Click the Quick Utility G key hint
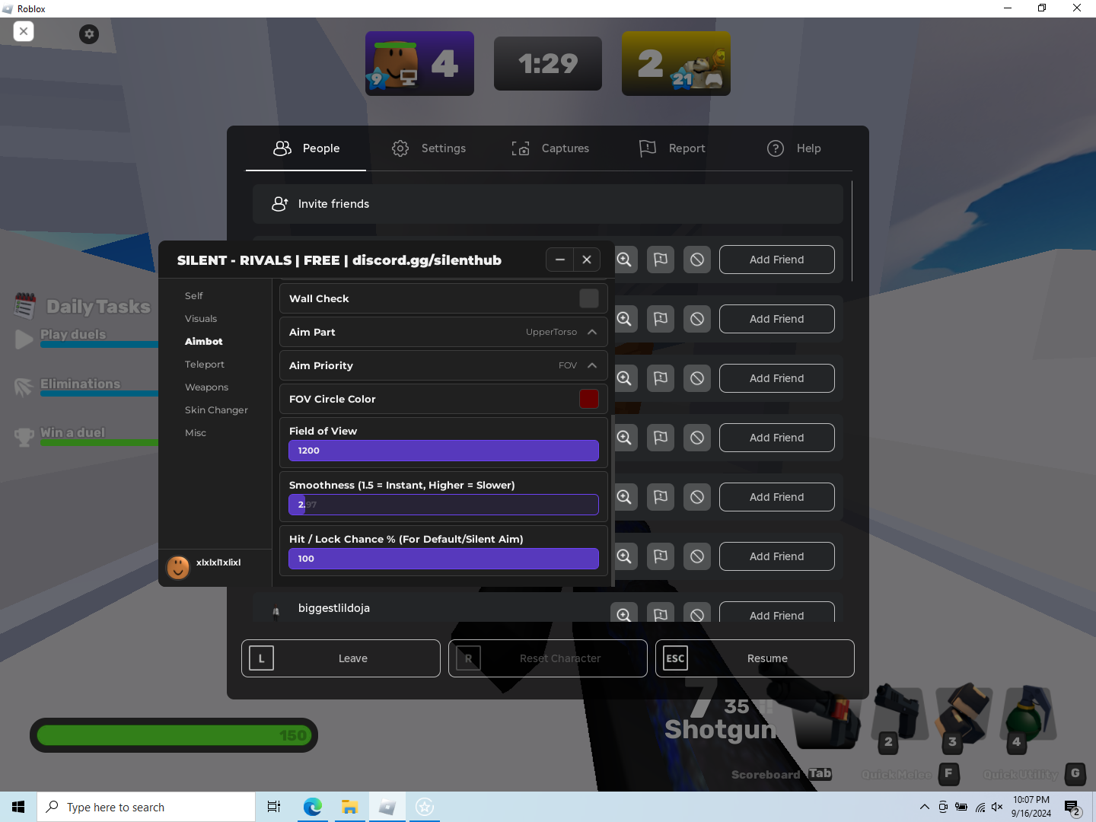Image resolution: width=1096 pixels, height=822 pixels. point(1034,774)
